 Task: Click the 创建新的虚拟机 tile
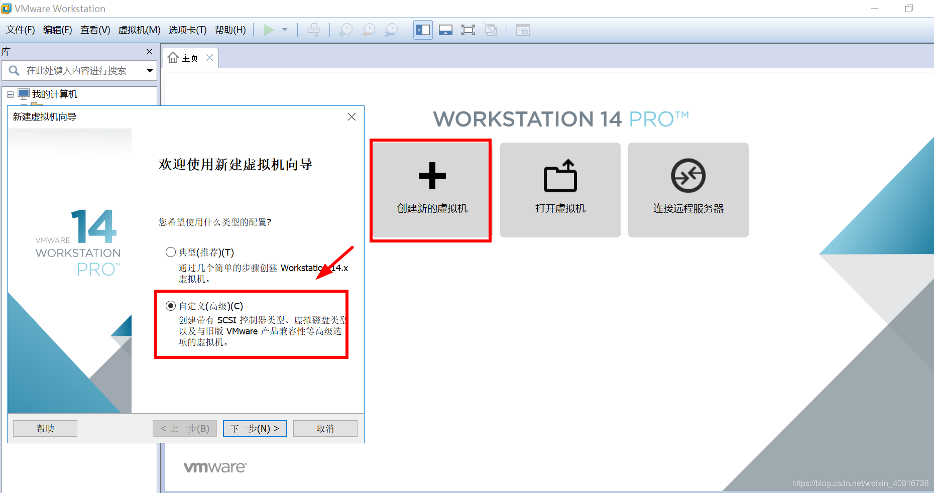coord(432,190)
